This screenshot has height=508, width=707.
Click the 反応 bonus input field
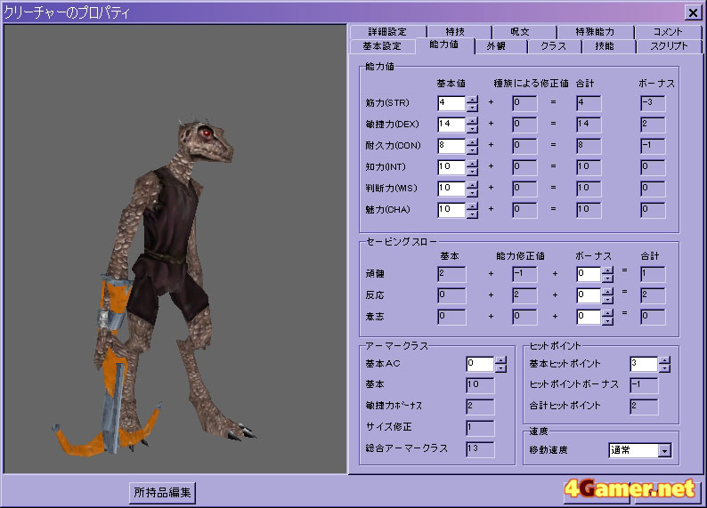[x=589, y=296]
